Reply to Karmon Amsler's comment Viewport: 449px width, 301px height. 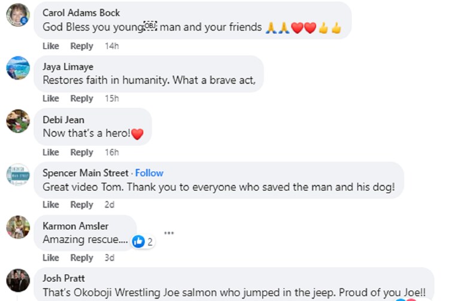point(81,258)
